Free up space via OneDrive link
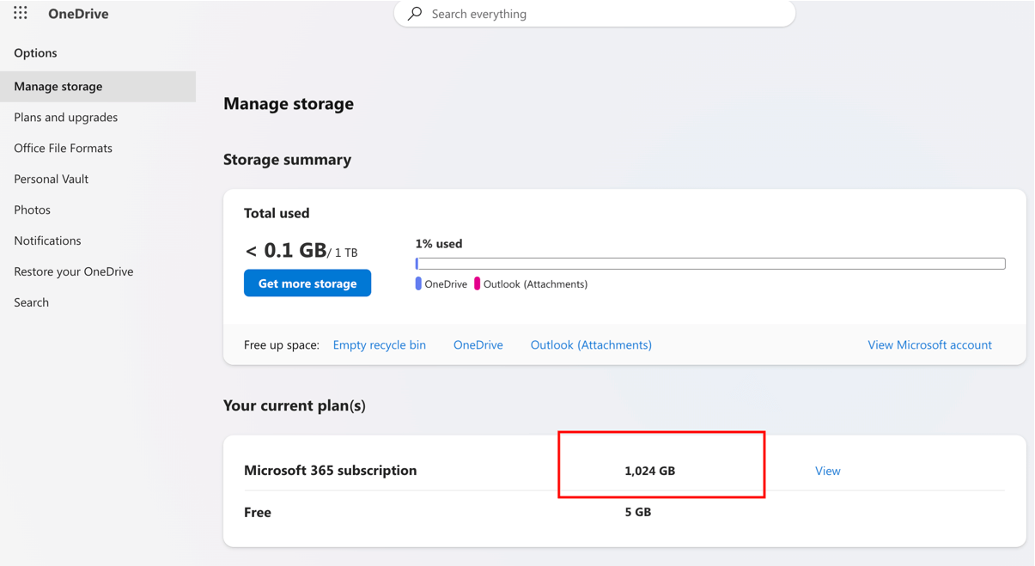Image resolution: width=1035 pixels, height=566 pixels. point(478,344)
